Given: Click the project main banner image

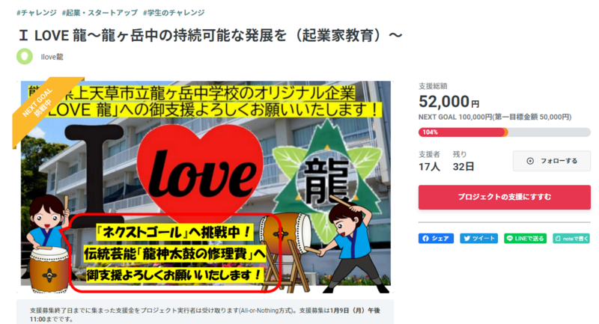Looking at the screenshot, I should tap(205, 187).
